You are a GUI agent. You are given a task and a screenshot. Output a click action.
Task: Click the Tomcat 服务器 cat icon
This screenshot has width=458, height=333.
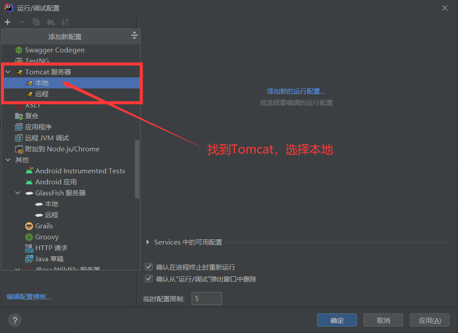[19, 72]
